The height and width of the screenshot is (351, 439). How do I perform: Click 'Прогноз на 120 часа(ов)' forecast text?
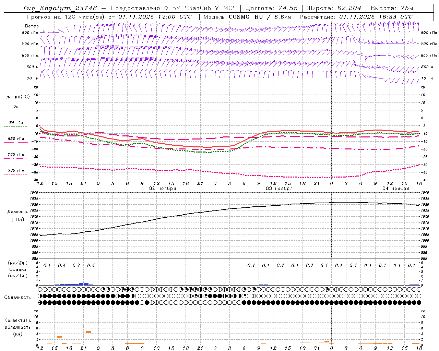pyautogui.click(x=66, y=17)
